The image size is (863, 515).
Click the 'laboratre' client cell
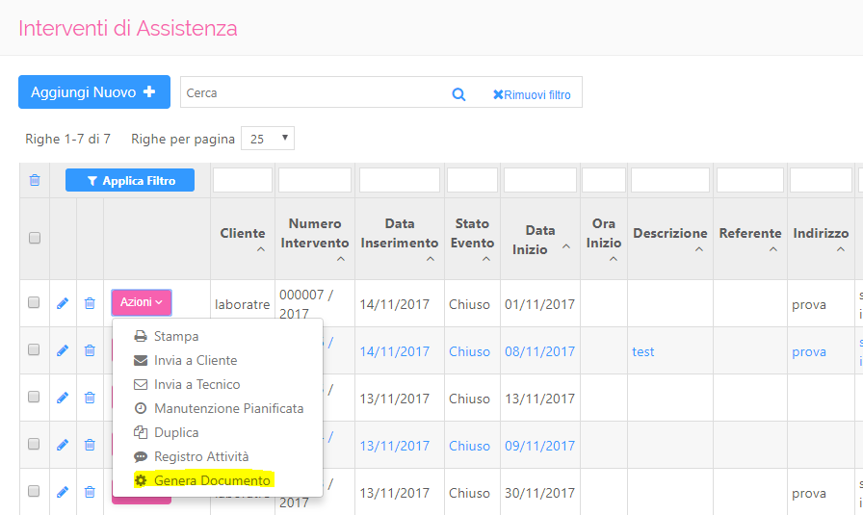pos(242,304)
